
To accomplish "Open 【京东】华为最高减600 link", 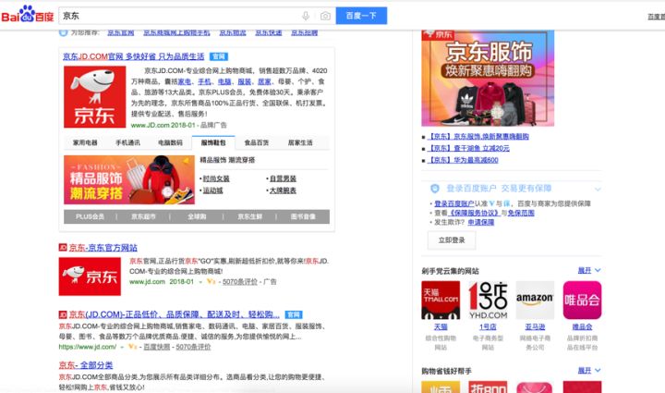I will [463, 160].
